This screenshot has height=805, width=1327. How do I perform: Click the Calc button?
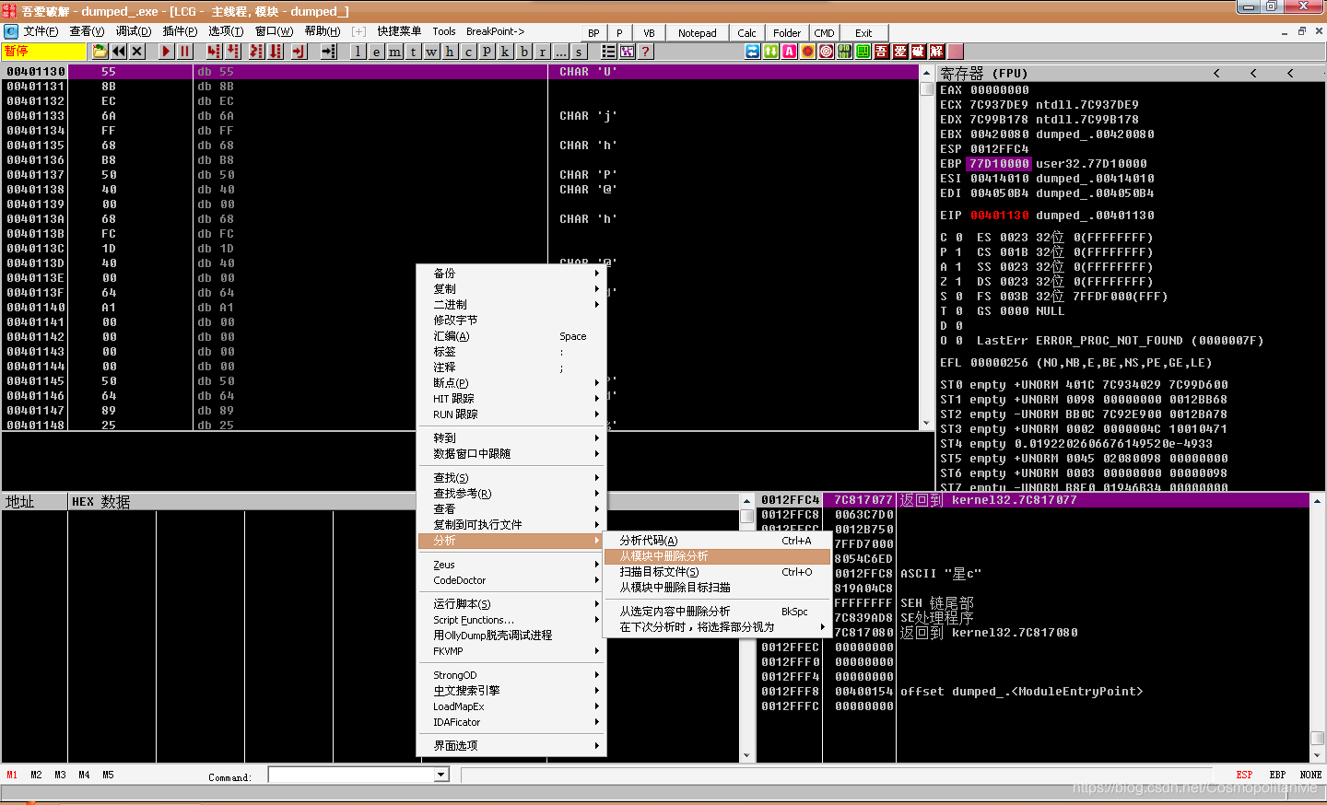point(747,33)
